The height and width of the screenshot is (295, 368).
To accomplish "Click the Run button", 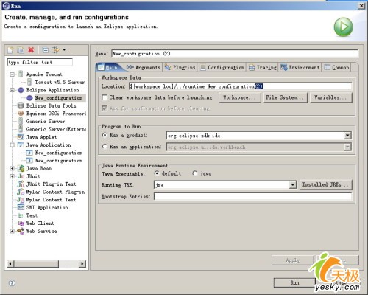I will pyautogui.click(x=294, y=283).
